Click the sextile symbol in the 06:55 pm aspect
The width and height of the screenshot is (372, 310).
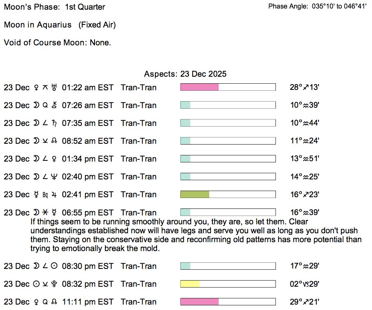click(45, 212)
